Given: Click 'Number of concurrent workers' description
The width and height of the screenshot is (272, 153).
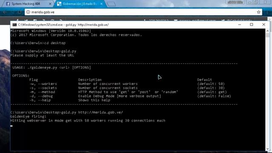Looking at the screenshot, I should point(108,84).
